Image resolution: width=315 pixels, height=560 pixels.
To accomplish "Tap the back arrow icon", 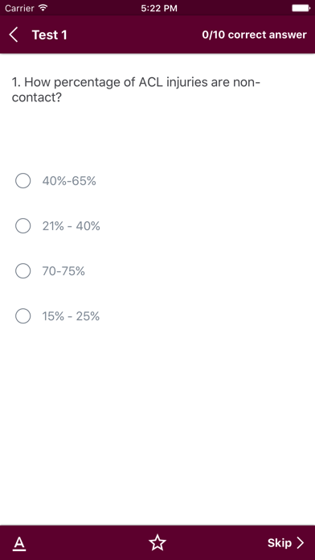I will click(14, 35).
